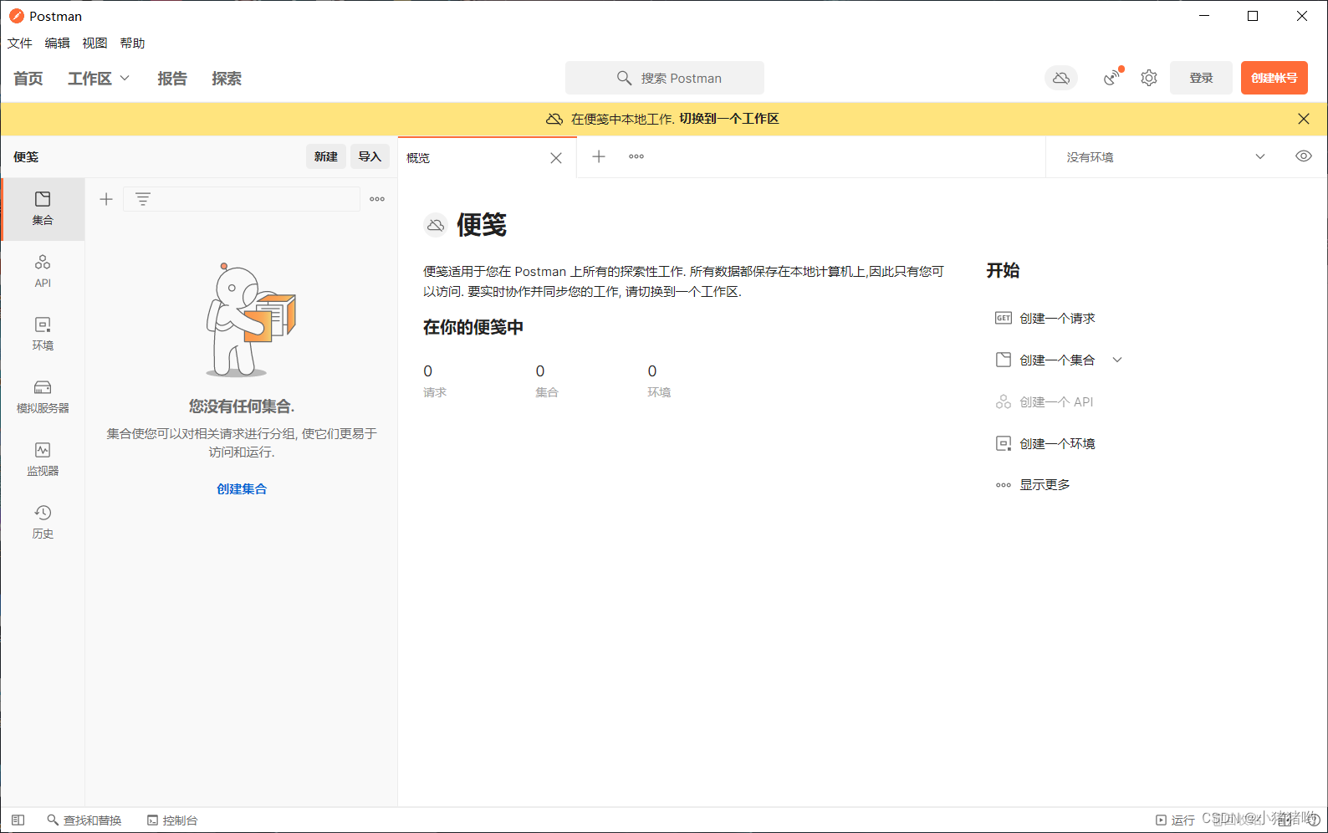This screenshot has height=833, width=1328.
Task: Open the 控制台 console
Action: pyautogui.click(x=172, y=820)
